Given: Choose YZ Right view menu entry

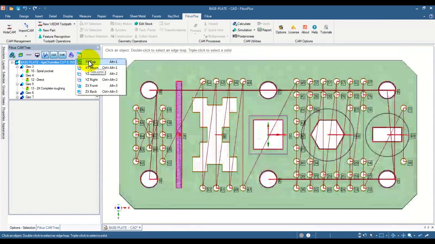Looking at the screenshot, I should click(101, 80).
